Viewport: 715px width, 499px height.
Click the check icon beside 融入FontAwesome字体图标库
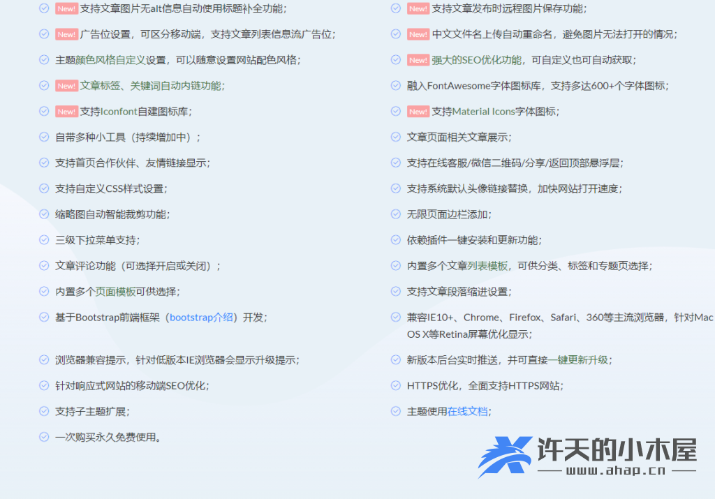(x=396, y=86)
